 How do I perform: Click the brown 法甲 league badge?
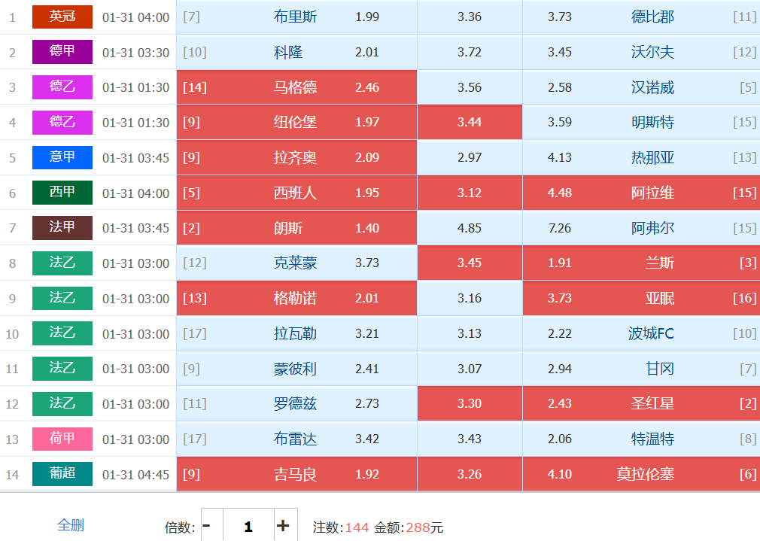[x=62, y=227]
